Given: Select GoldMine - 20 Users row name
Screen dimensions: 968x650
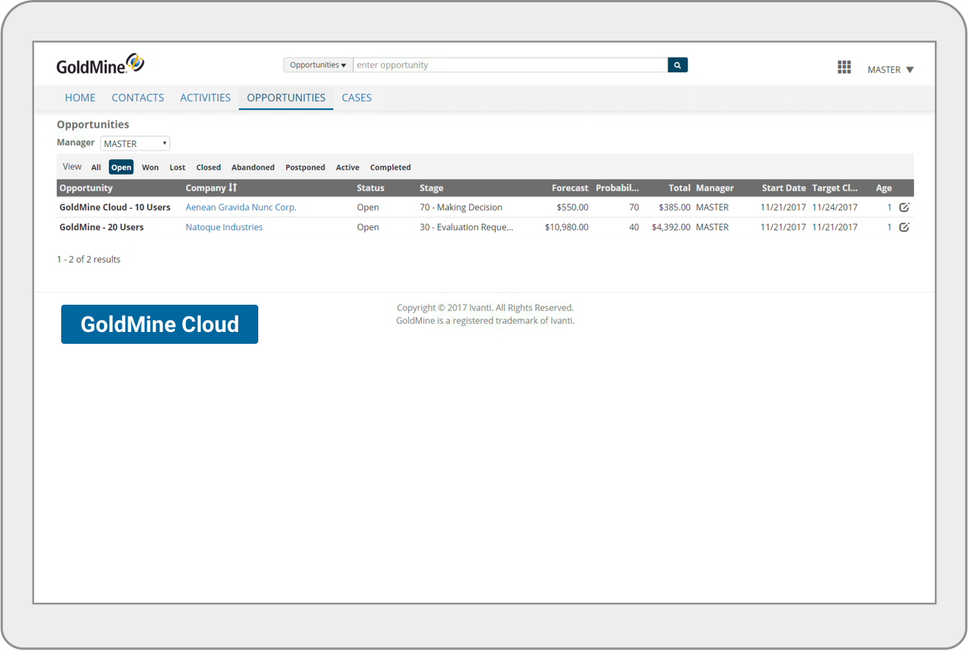Looking at the screenshot, I should 102,227.
